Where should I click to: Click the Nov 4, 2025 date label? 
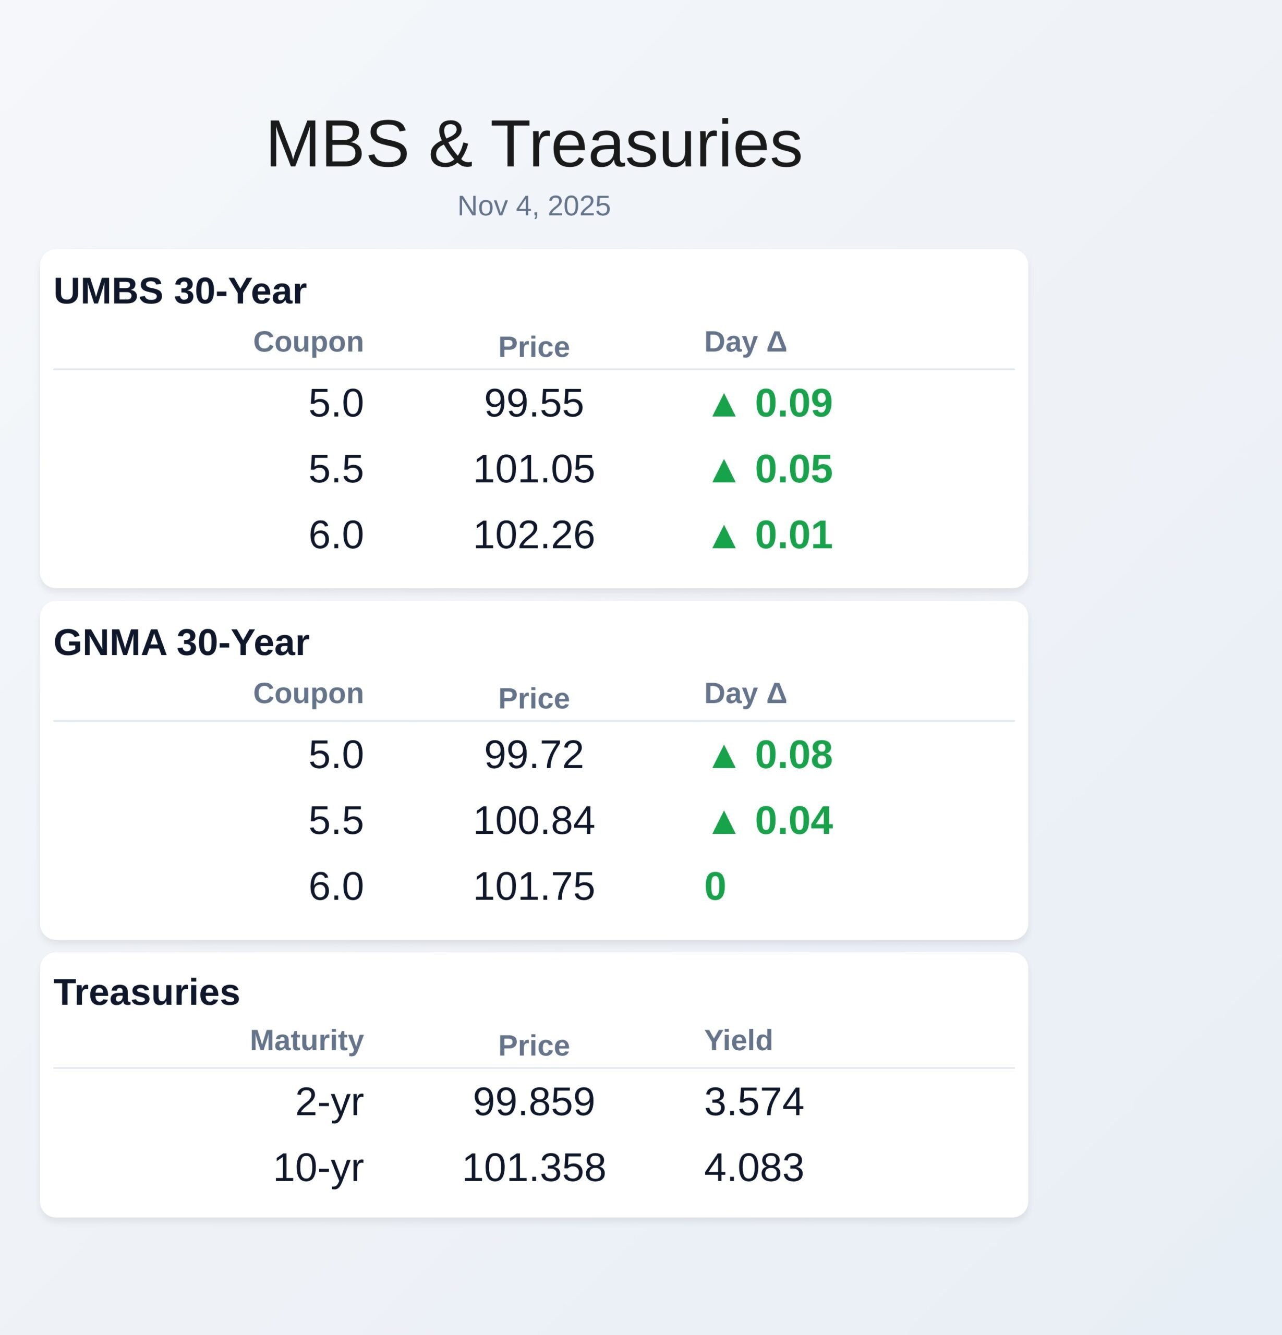[x=534, y=205]
